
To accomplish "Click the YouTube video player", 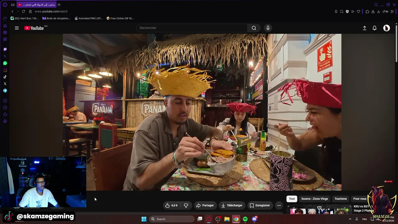I will 202,112.
